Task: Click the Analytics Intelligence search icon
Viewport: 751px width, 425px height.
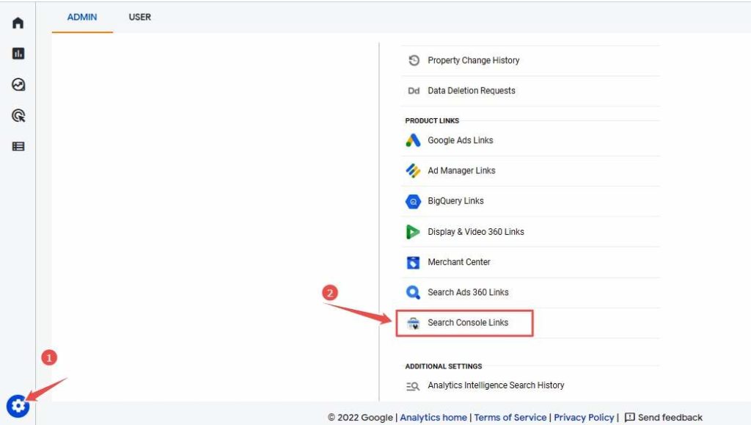Action: tap(413, 385)
